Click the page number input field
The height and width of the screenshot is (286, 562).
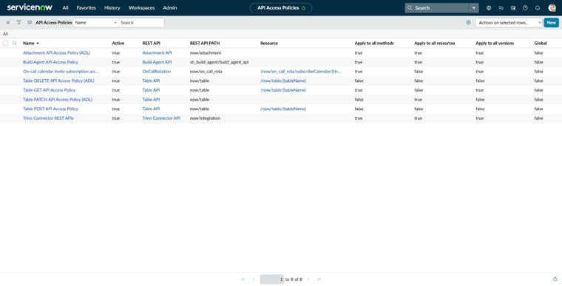point(271,279)
